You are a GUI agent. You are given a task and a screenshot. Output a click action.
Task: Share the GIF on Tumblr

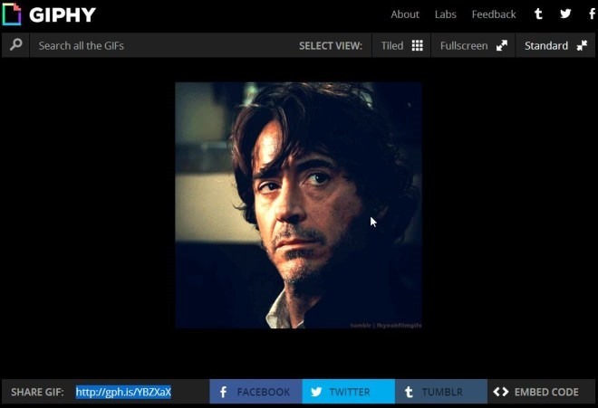(441, 392)
